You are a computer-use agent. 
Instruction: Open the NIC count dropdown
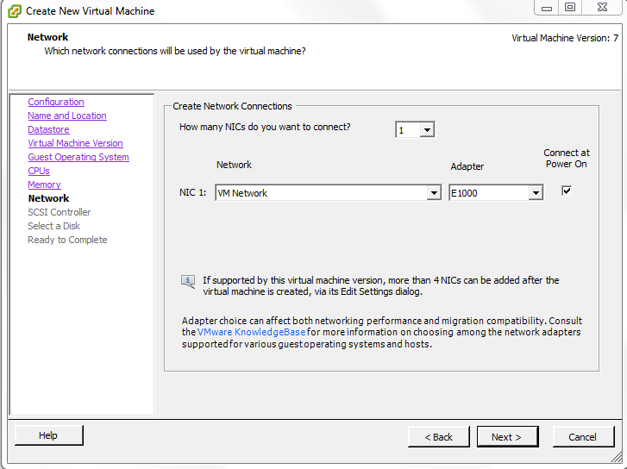point(427,130)
